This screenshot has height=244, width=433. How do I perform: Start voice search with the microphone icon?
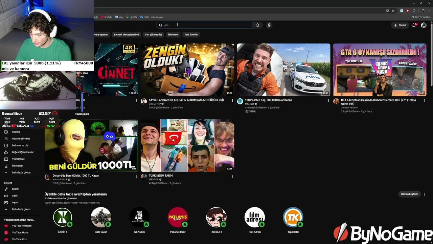[x=269, y=25]
